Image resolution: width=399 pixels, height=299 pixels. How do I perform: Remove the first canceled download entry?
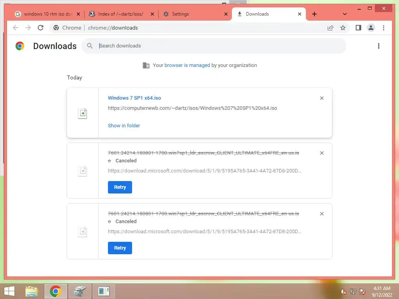point(321,153)
